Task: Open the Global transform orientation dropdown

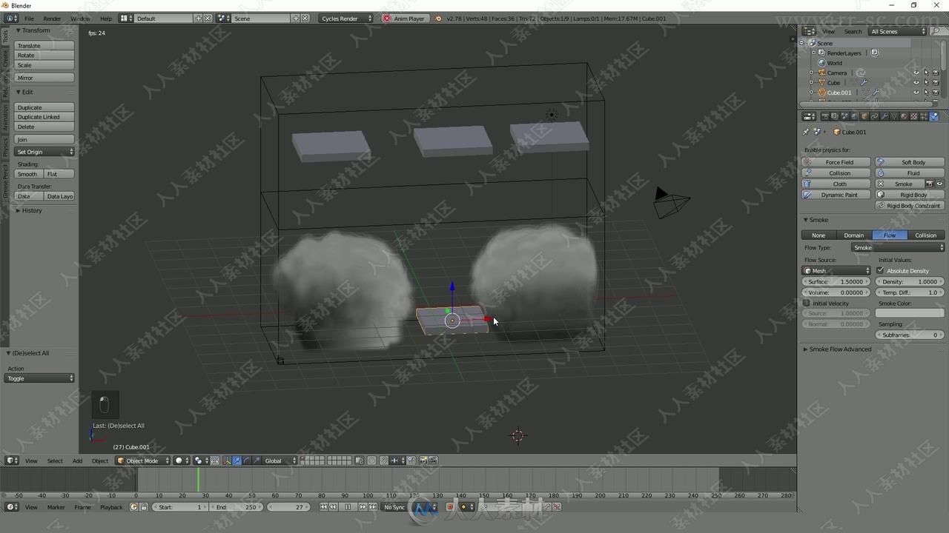Action: [x=280, y=460]
